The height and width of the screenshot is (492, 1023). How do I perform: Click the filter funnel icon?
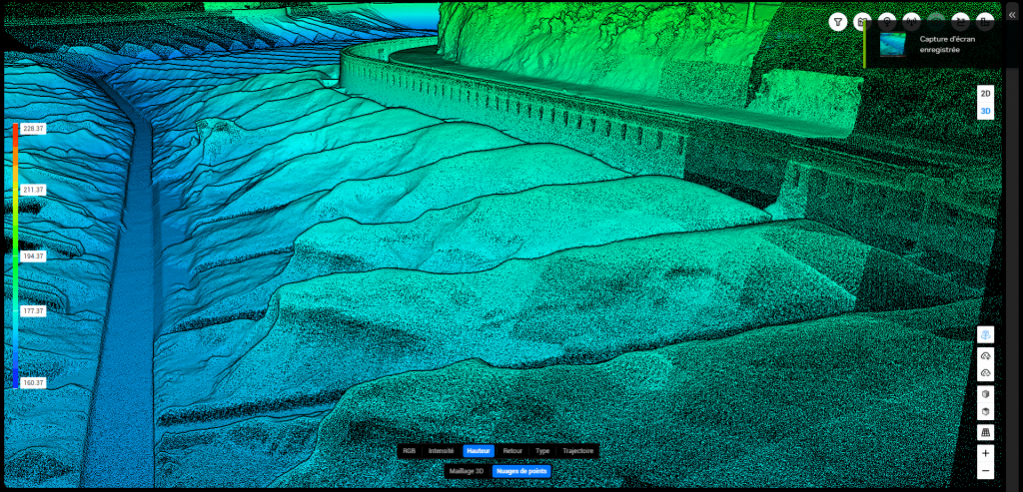click(x=838, y=22)
